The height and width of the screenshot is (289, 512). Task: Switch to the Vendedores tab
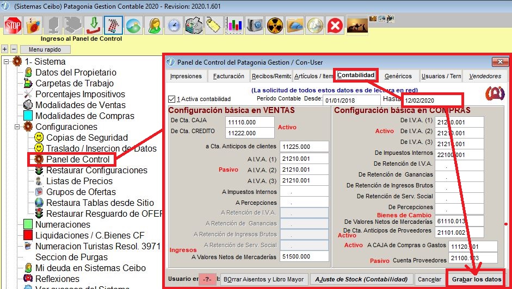tap(485, 77)
